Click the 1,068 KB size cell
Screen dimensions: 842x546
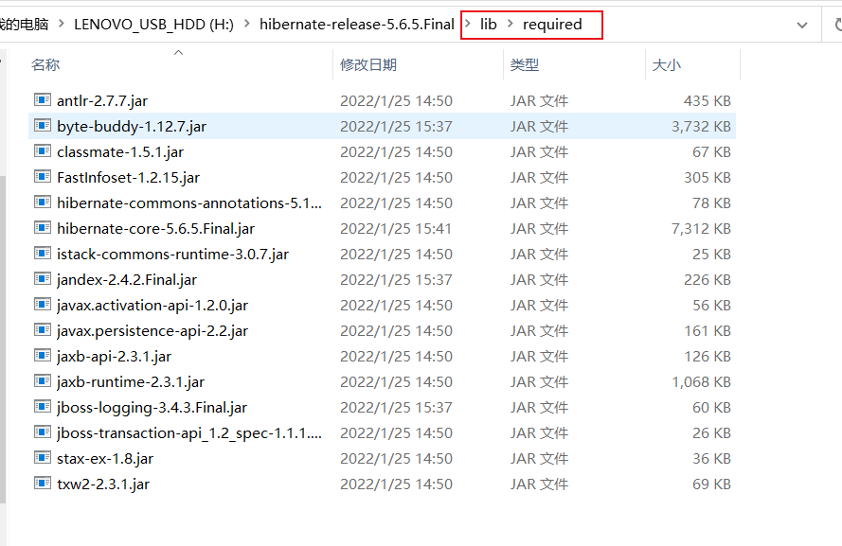pos(701,382)
